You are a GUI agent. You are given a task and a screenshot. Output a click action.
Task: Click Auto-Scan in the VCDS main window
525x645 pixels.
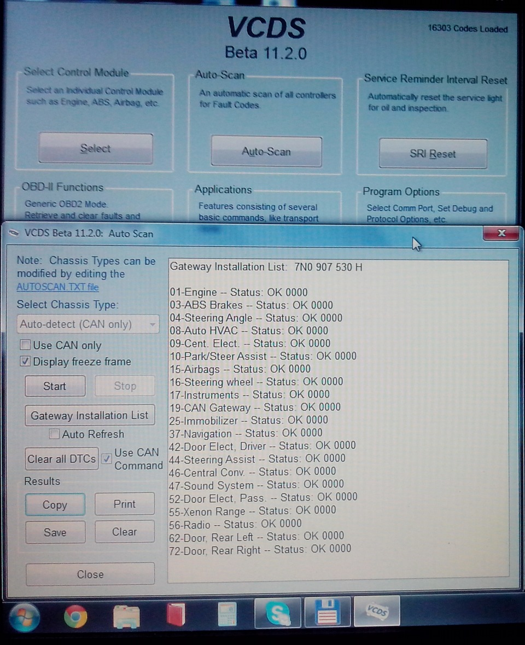tap(266, 152)
